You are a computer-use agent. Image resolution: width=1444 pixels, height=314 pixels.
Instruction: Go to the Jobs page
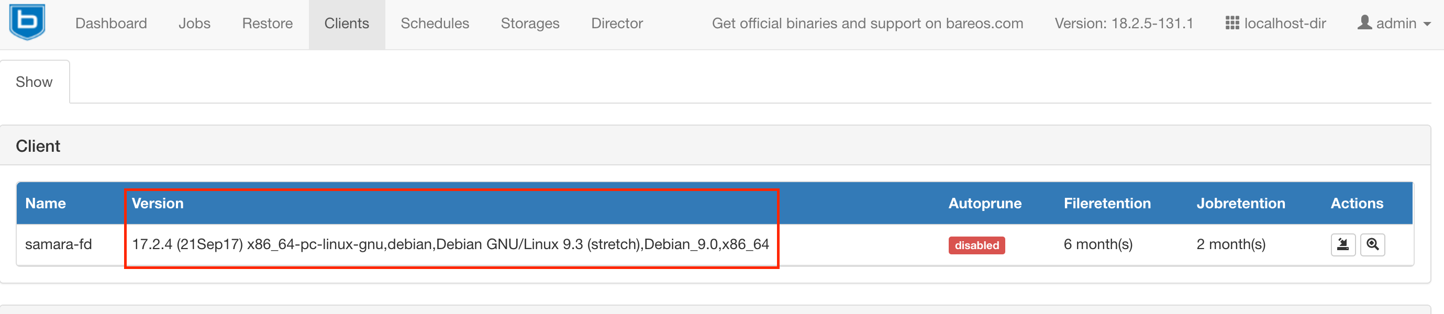point(195,24)
